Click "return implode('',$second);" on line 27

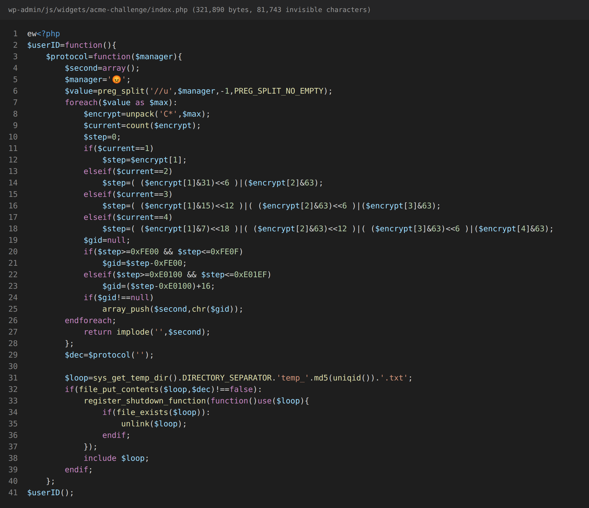[x=147, y=332]
